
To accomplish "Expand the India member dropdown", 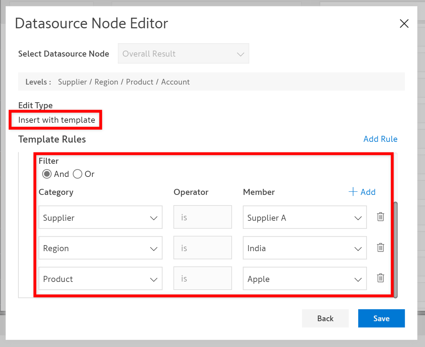I will click(304, 248).
